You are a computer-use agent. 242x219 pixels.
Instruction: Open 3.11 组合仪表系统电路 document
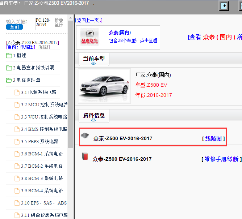[x=44, y=215]
